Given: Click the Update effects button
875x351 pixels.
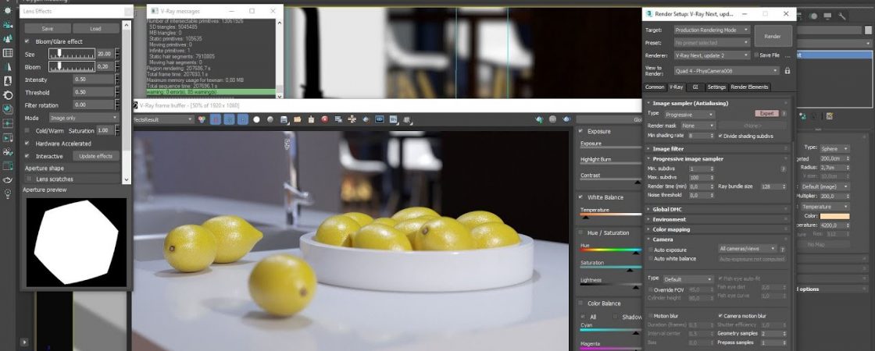Looking at the screenshot, I should click(95, 156).
